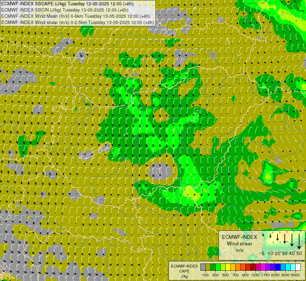
Task: Click the '2250' CAPE scale label
Action: click(x=275, y=275)
